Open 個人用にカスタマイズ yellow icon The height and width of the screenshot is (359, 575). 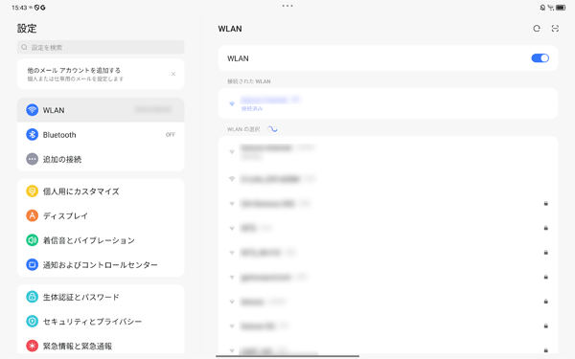(32, 191)
